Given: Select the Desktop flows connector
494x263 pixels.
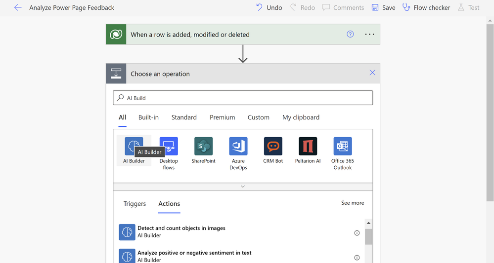Looking at the screenshot, I should click(x=169, y=153).
